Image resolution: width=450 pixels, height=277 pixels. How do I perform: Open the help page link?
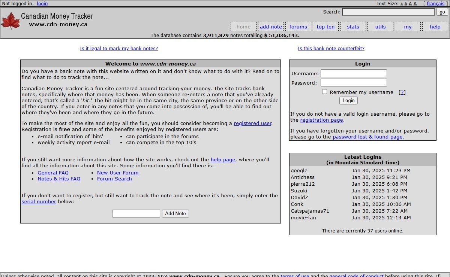point(223,159)
